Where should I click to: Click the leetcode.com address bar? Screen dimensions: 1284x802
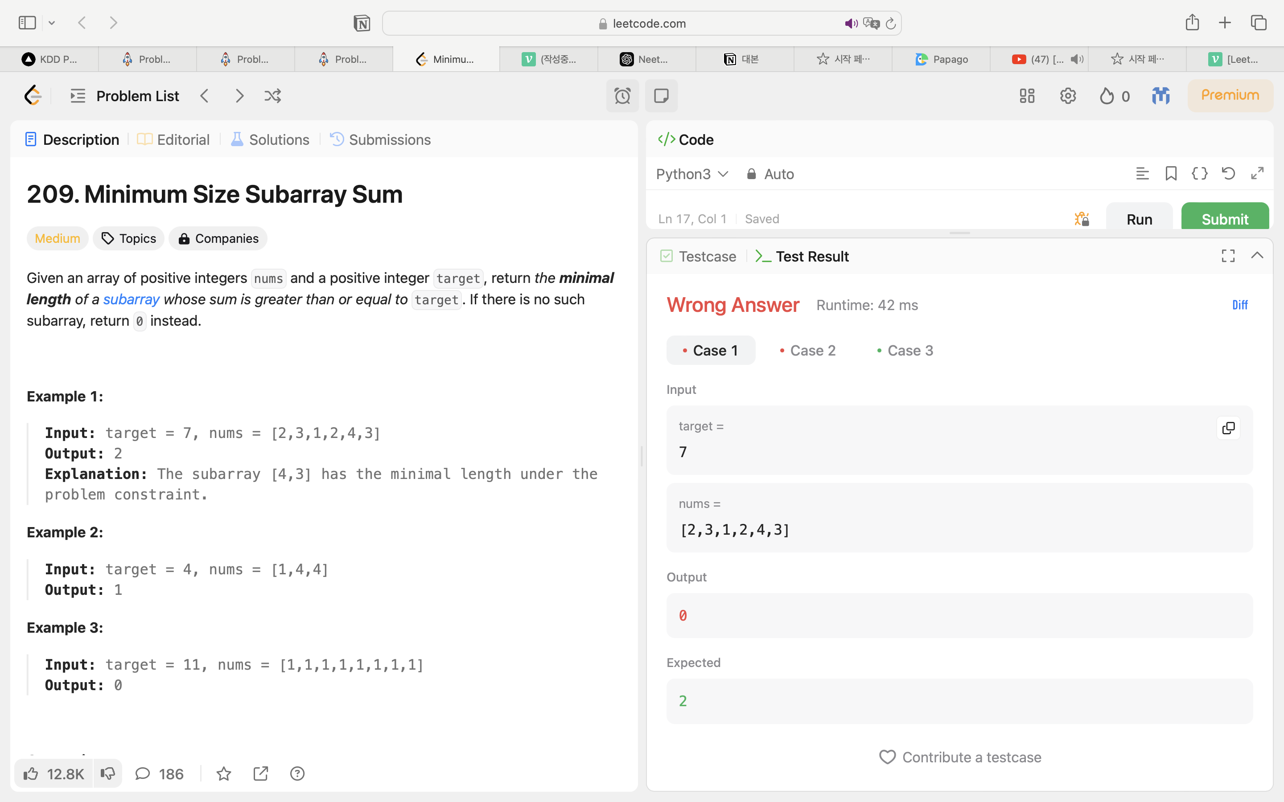coord(642,23)
